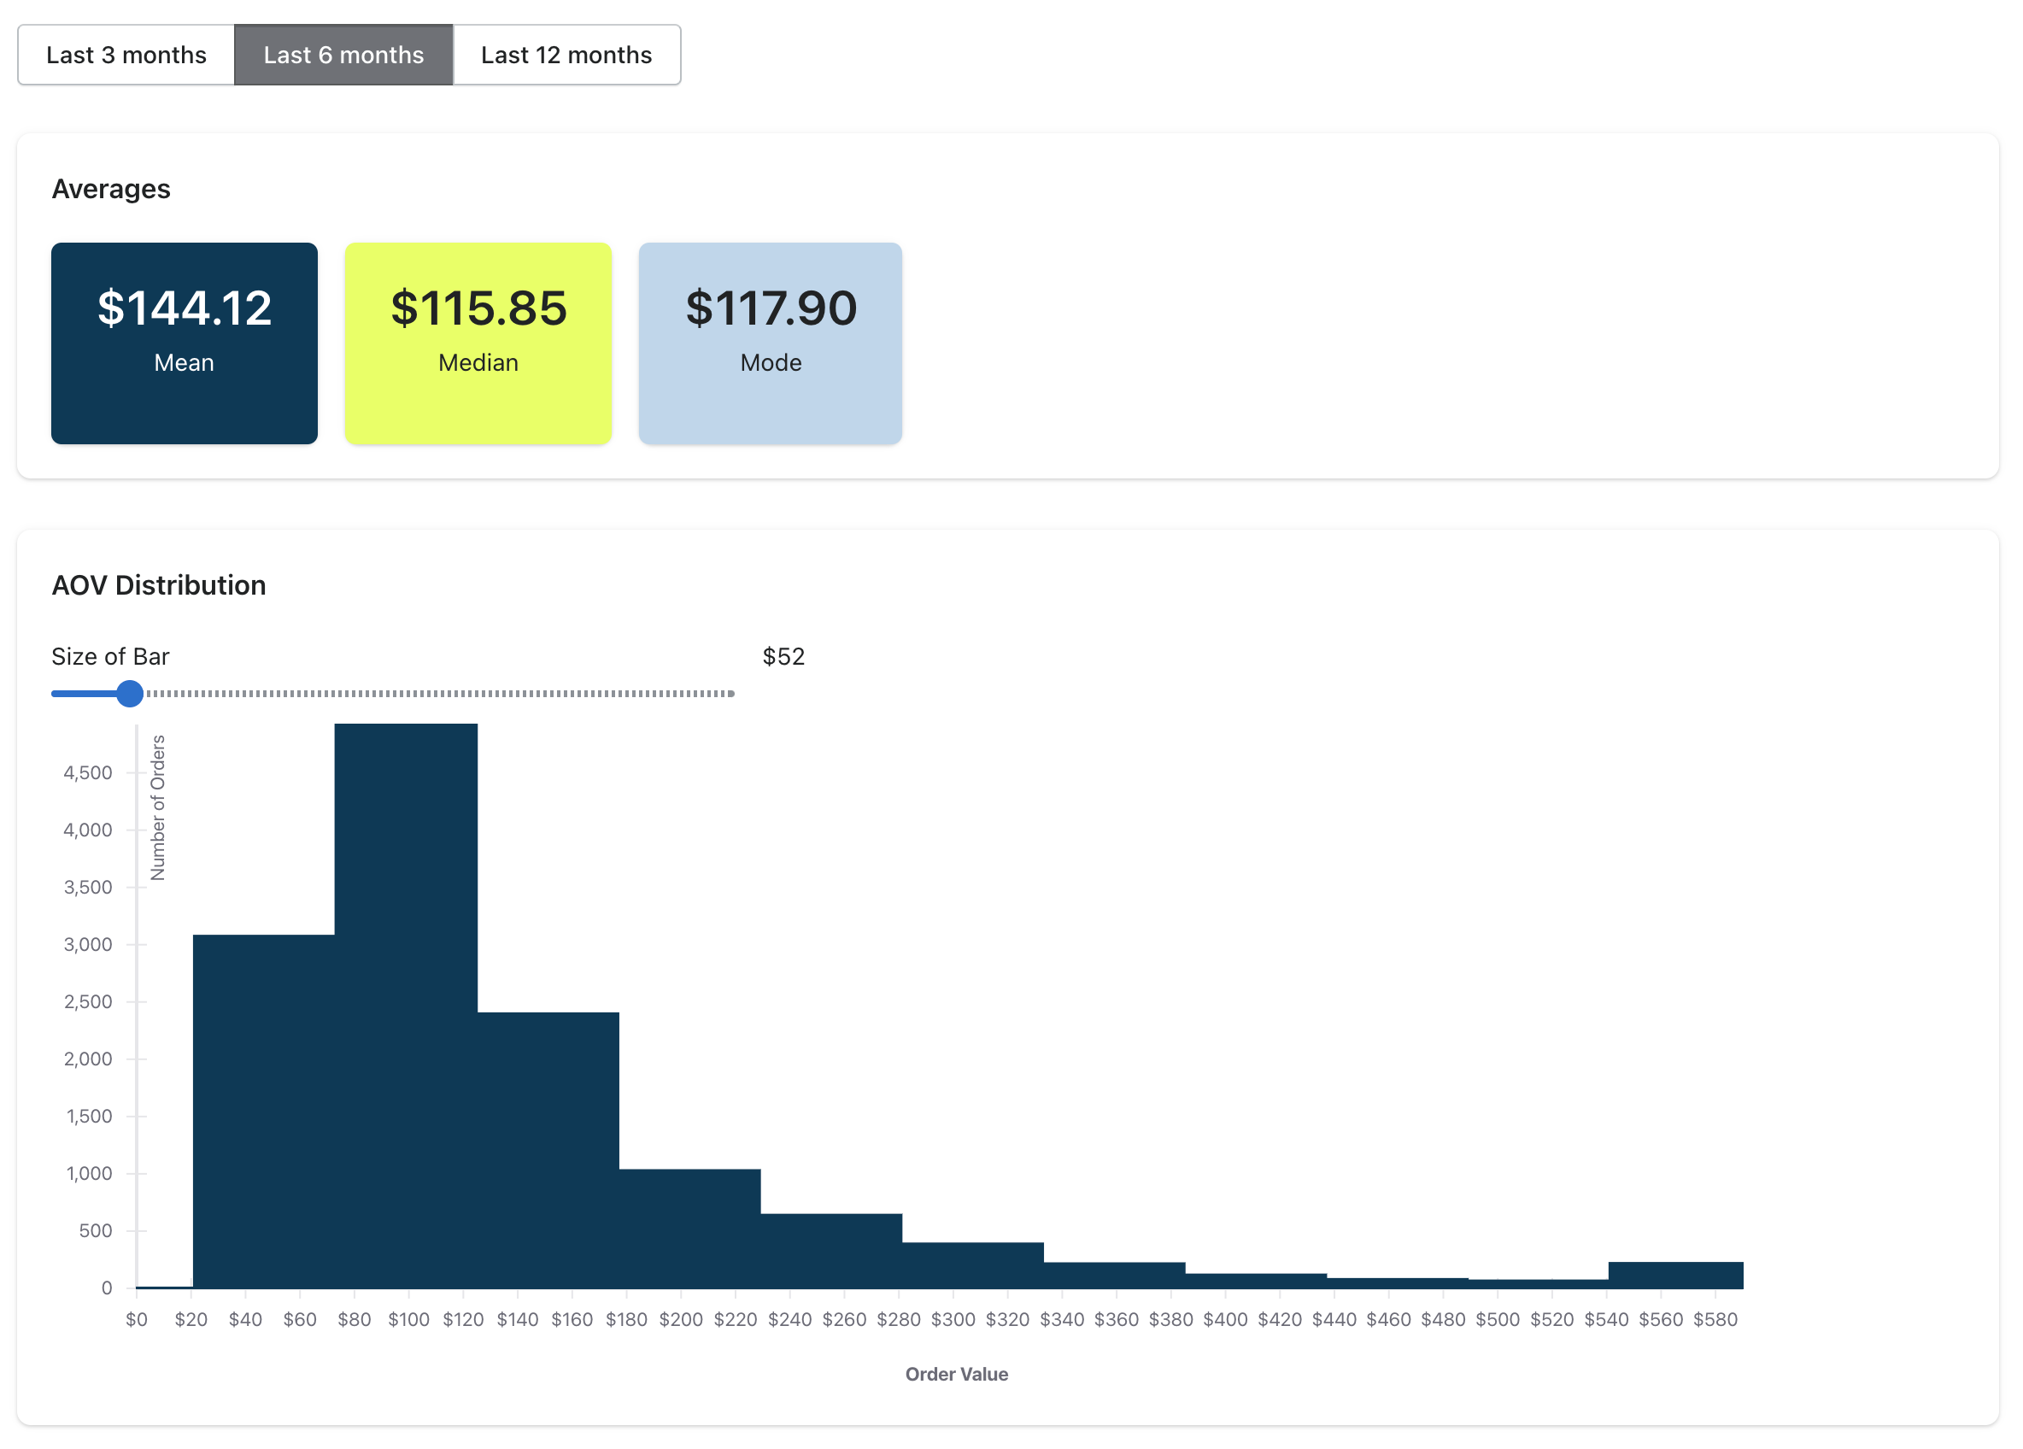Click the $117.90 Mode card
2023x1449 pixels.
[771, 343]
